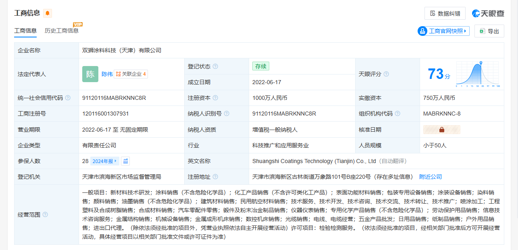Screen dimensions: 518x250
Task: Click help icon next to 登记状态
Action: point(215,66)
